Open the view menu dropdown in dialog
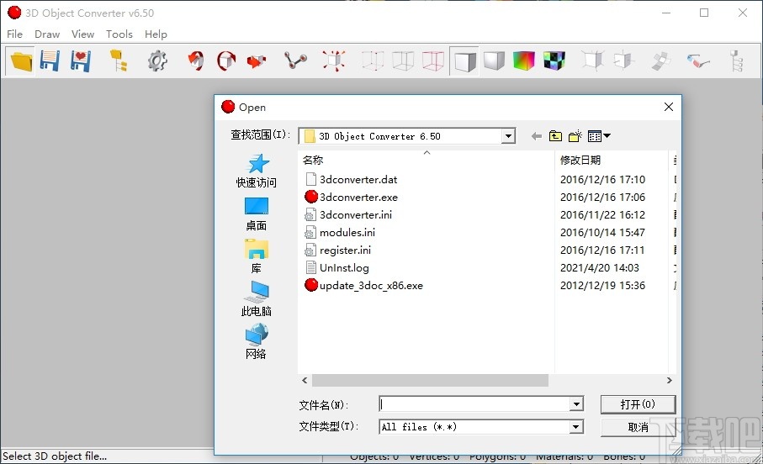Viewport: 763px width, 464px height. (x=599, y=136)
